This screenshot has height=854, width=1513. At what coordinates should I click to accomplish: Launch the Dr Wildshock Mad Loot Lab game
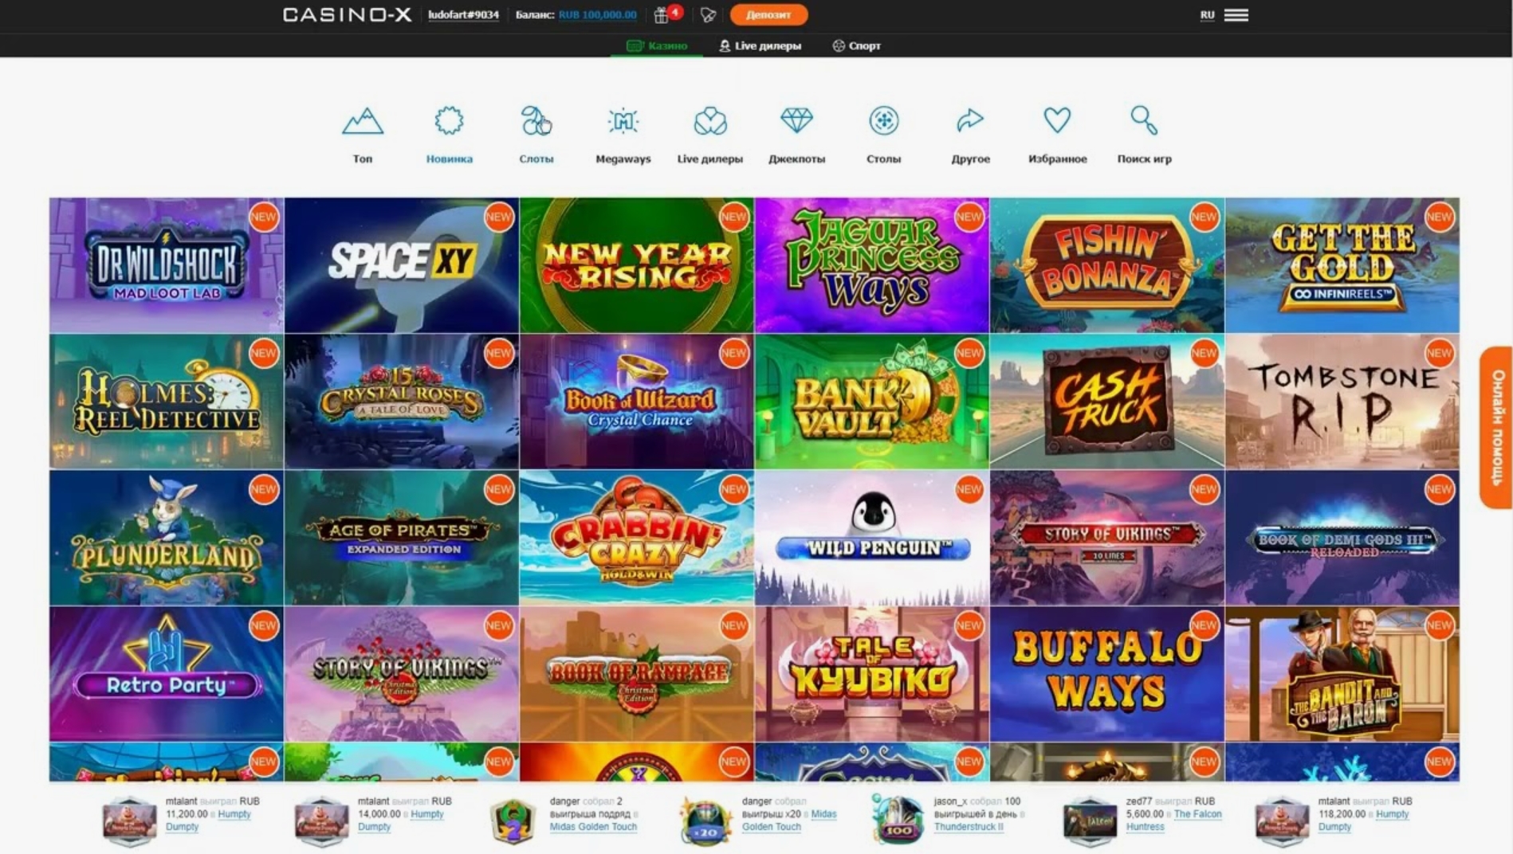(167, 265)
